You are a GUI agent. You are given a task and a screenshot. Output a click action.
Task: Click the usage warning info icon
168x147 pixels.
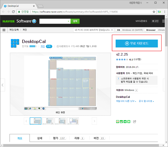tap(118, 79)
